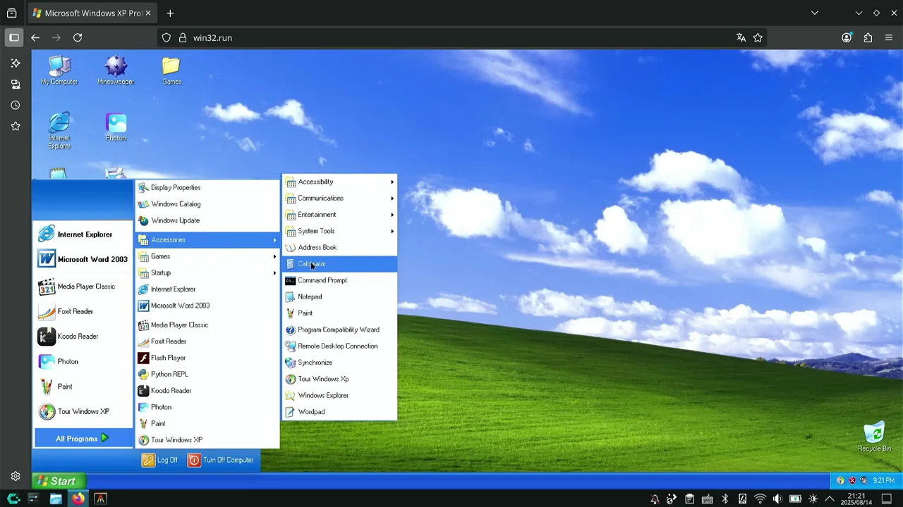This screenshot has width=903, height=507.
Task: Open Command Prompt from Accessories
Action: [x=339, y=280]
